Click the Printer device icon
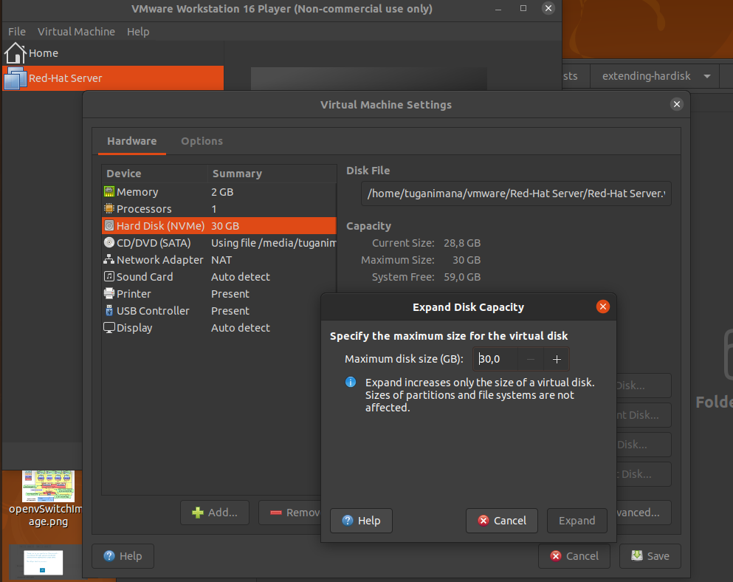733x582 pixels. pyautogui.click(x=109, y=294)
